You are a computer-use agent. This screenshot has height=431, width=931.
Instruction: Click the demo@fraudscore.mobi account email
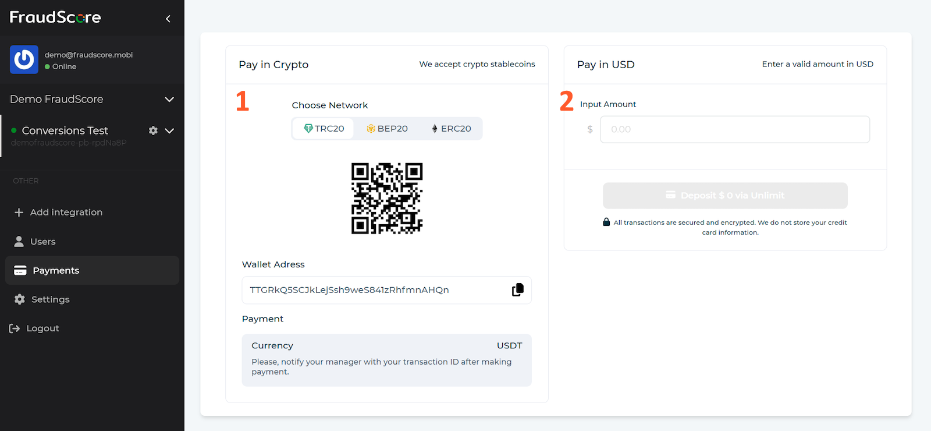coord(88,55)
